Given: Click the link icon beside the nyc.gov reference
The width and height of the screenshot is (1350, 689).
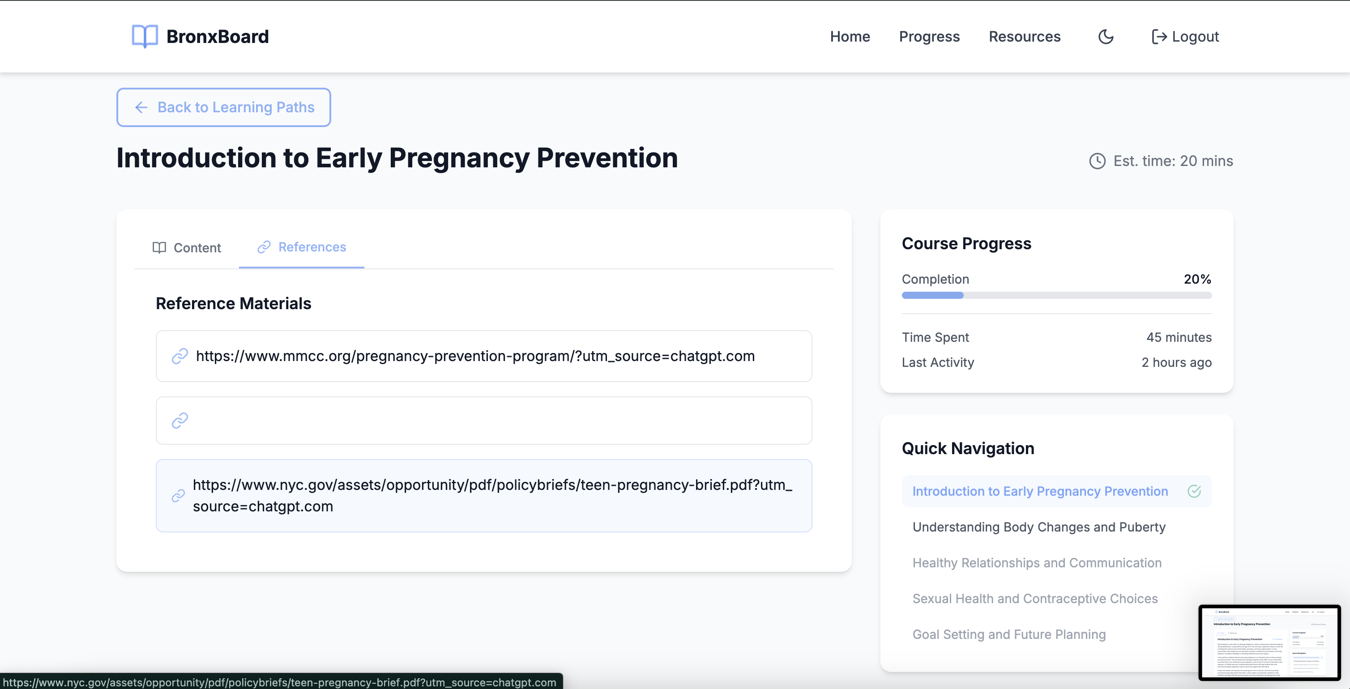Looking at the screenshot, I should click(x=178, y=496).
